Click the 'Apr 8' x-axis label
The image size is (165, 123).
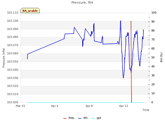point(89,106)
